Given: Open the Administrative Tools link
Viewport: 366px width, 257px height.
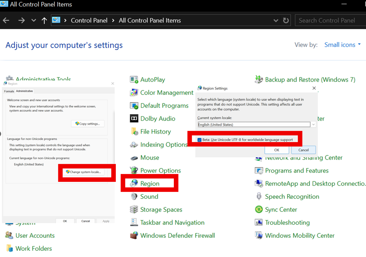Looking at the screenshot, I should tap(43, 79).
